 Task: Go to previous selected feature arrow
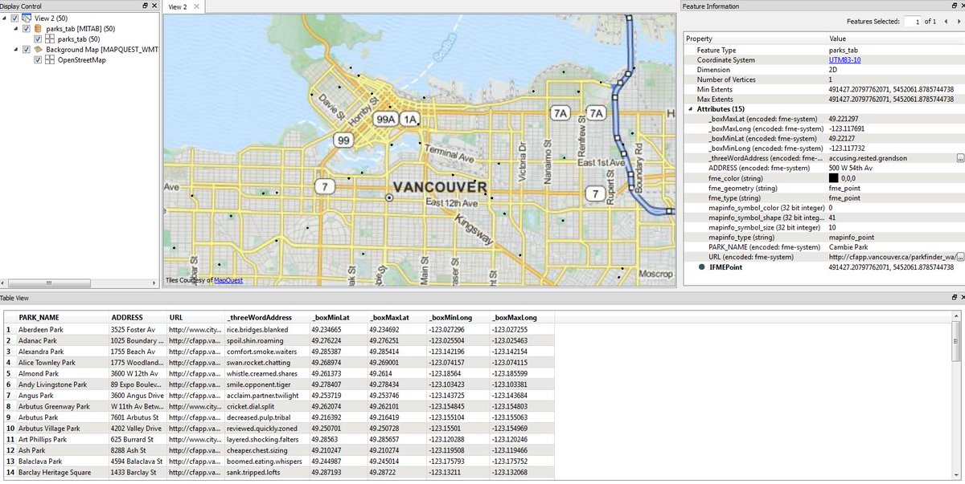coord(947,22)
